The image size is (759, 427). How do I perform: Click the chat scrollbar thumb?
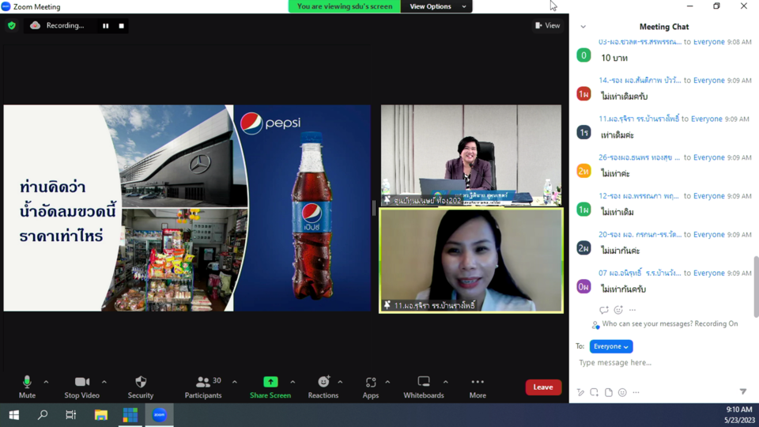pos(756,286)
